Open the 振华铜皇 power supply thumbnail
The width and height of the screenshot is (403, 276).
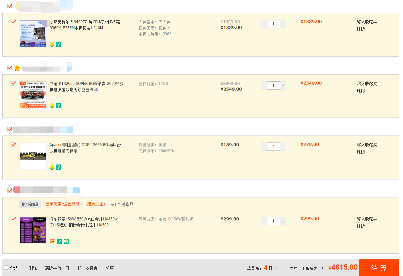(x=33, y=230)
